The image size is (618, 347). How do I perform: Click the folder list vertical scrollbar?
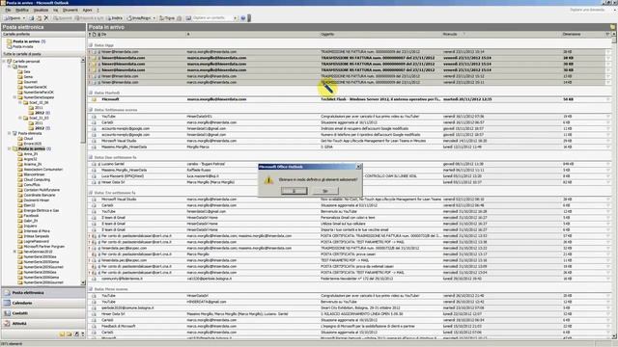pos(83,171)
